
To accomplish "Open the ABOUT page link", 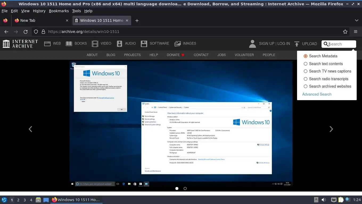I will 92,55.
